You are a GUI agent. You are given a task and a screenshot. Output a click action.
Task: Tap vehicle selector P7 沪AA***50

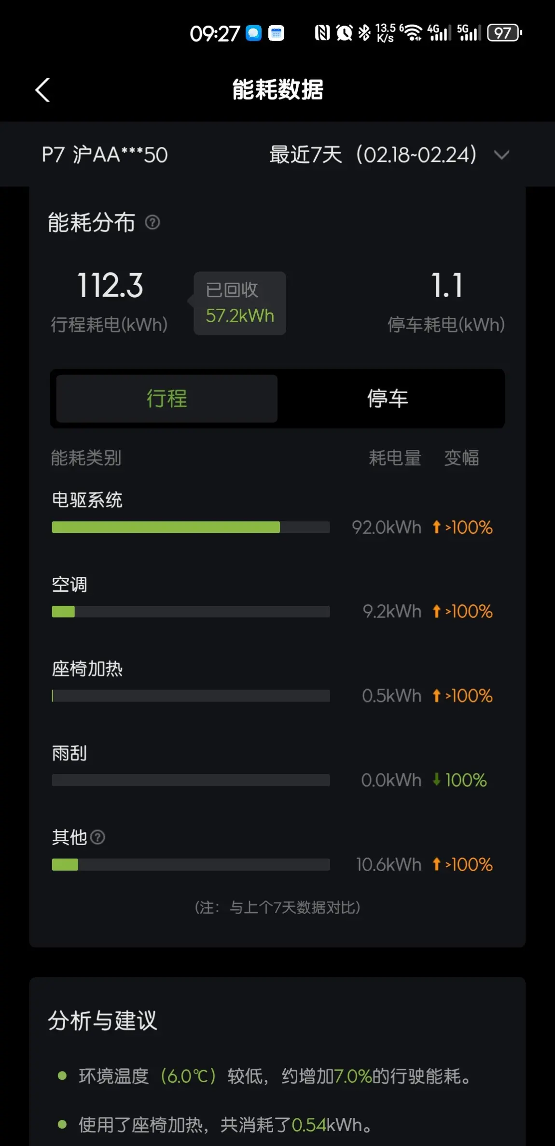[x=105, y=155]
